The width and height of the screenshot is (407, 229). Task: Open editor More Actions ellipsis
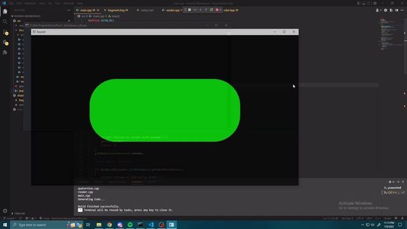pyautogui.click(x=402, y=10)
